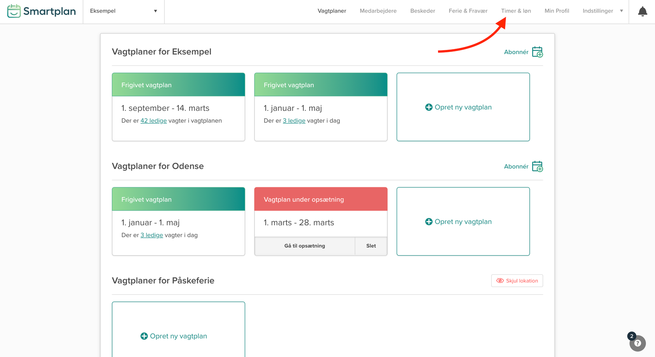This screenshot has height=357, width=655.
Task: Hide the Påskeferie location with Skjul lokation
Action: (x=517, y=281)
